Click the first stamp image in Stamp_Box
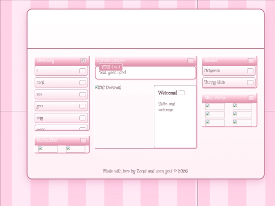Screen dimensions: 275x206 (48, 149)
